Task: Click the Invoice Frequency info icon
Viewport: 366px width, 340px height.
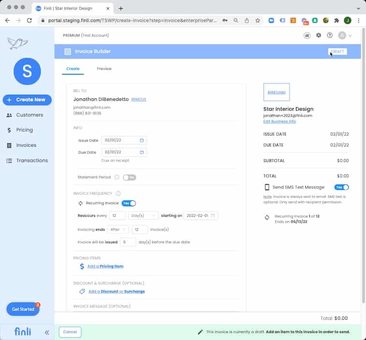Action: point(118,193)
